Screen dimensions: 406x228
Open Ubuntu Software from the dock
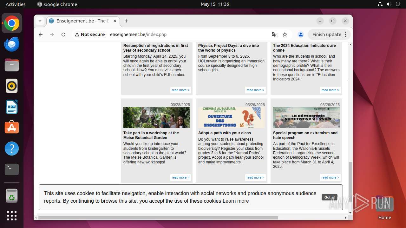[12, 128]
